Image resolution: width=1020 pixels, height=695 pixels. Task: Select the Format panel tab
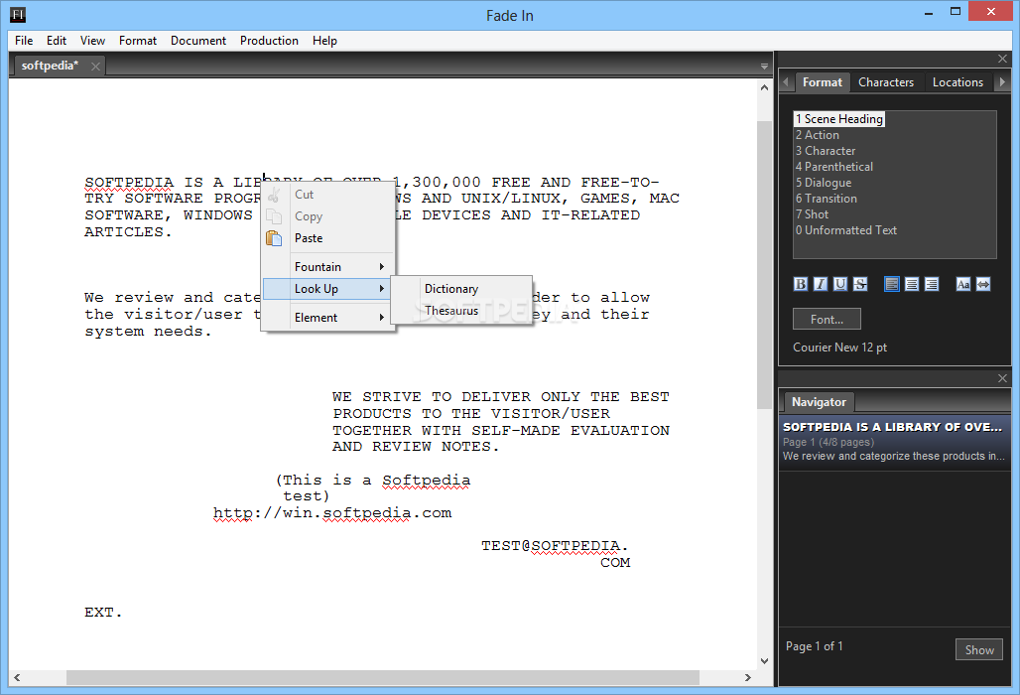[x=823, y=82]
